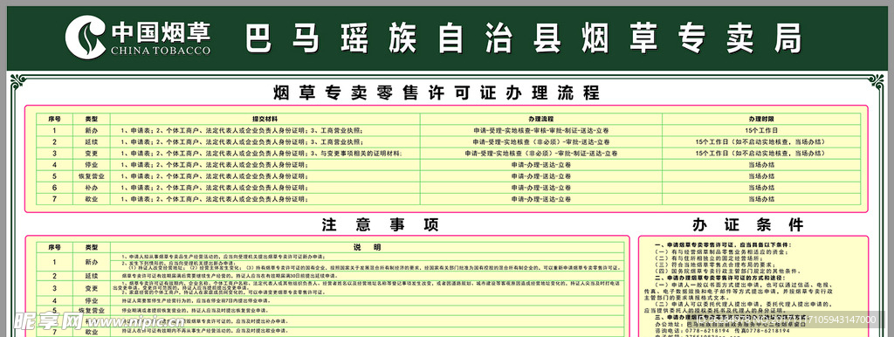Click the '办理流程' column header
Image resolution: width=894 pixels, height=337 pixels.
(x=541, y=120)
